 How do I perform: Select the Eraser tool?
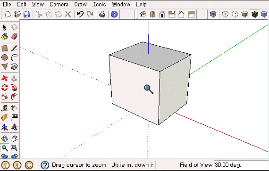[14, 36]
